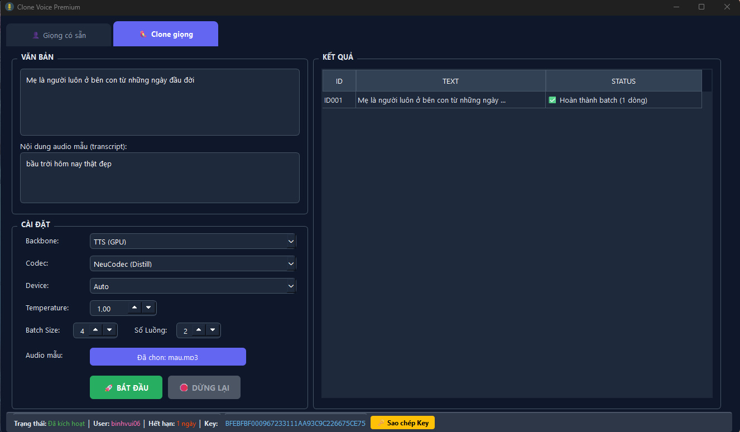Decrease Số Luồng with the down arrow
Image resolution: width=740 pixels, height=432 pixels.
click(213, 330)
